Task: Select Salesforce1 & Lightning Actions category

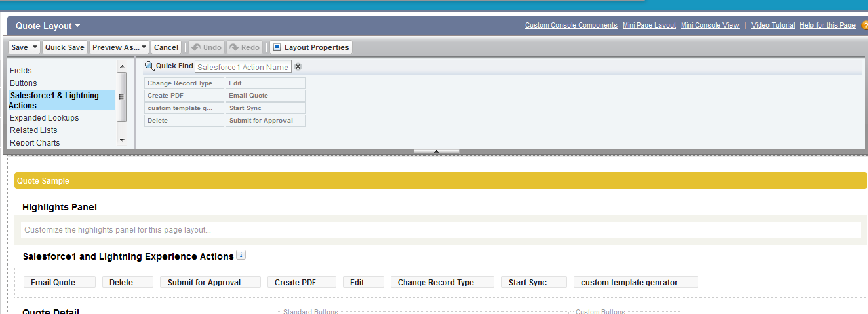Action: pyautogui.click(x=62, y=100)
